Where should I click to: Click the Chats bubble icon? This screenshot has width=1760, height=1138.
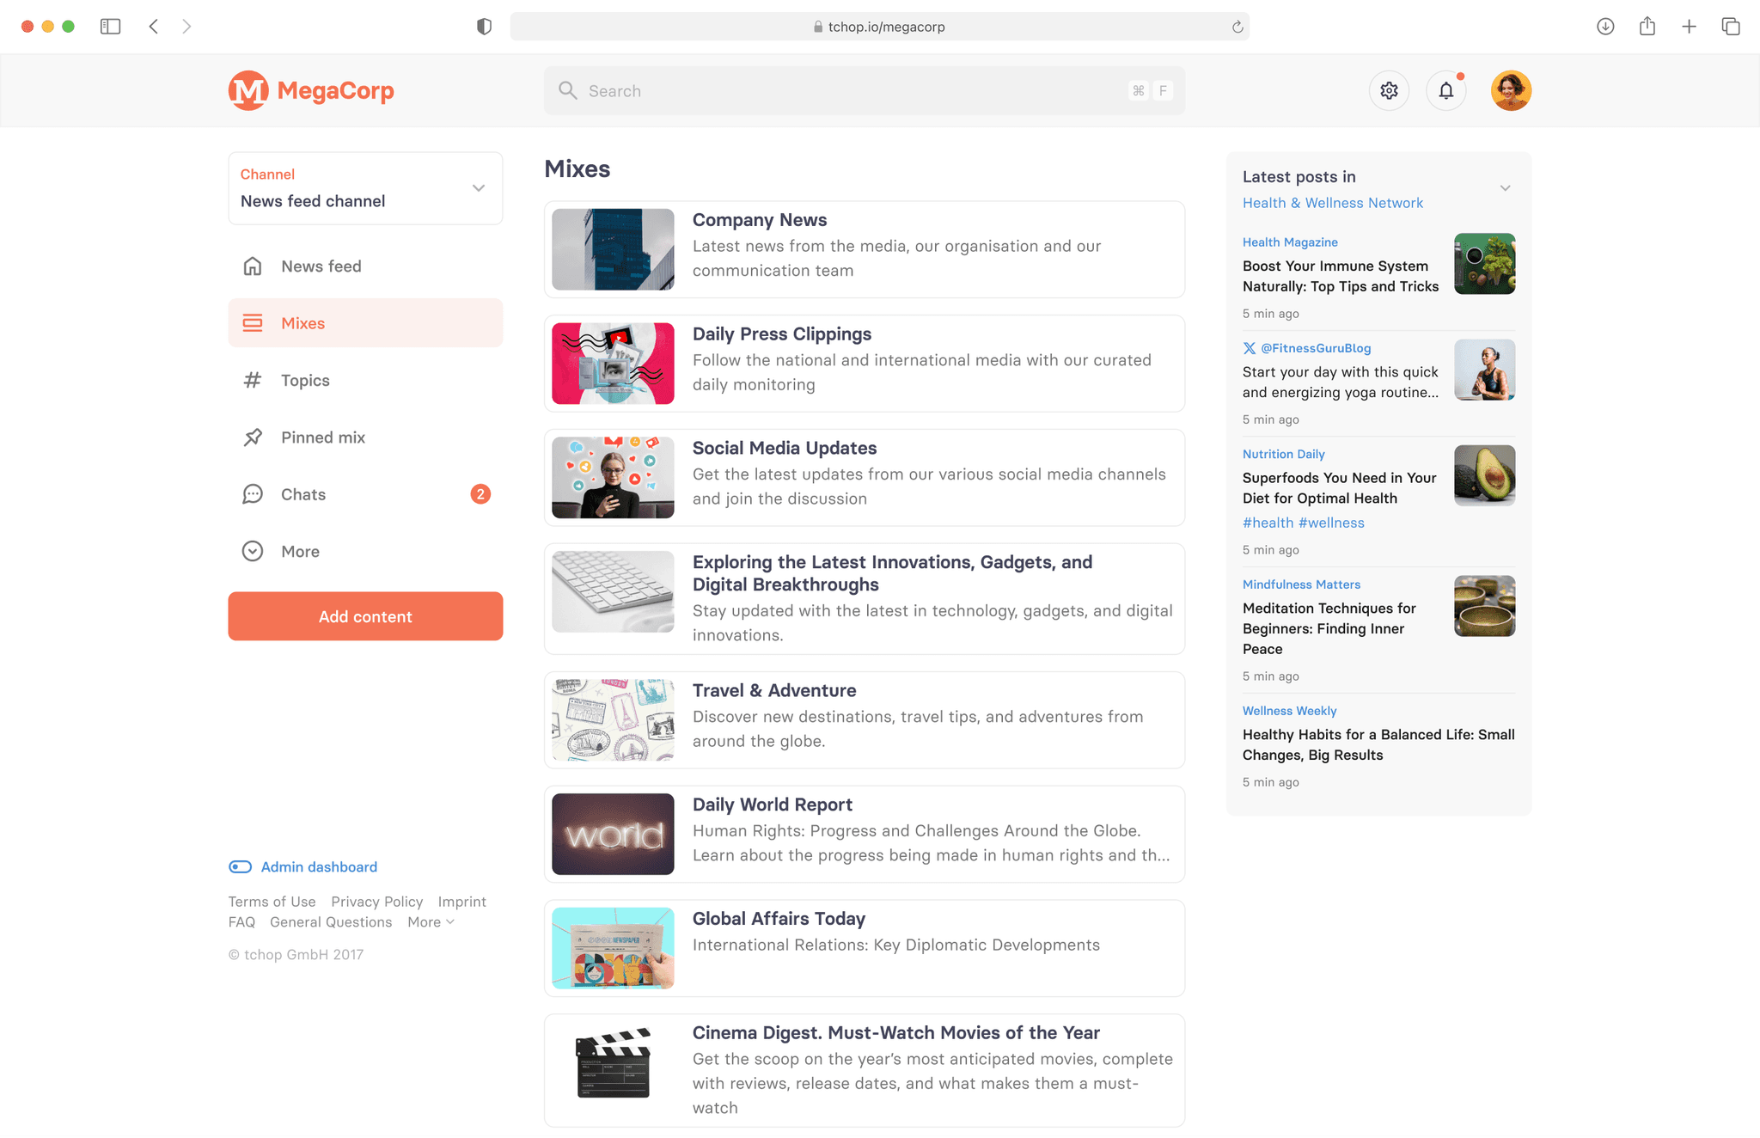click(253, 494)
